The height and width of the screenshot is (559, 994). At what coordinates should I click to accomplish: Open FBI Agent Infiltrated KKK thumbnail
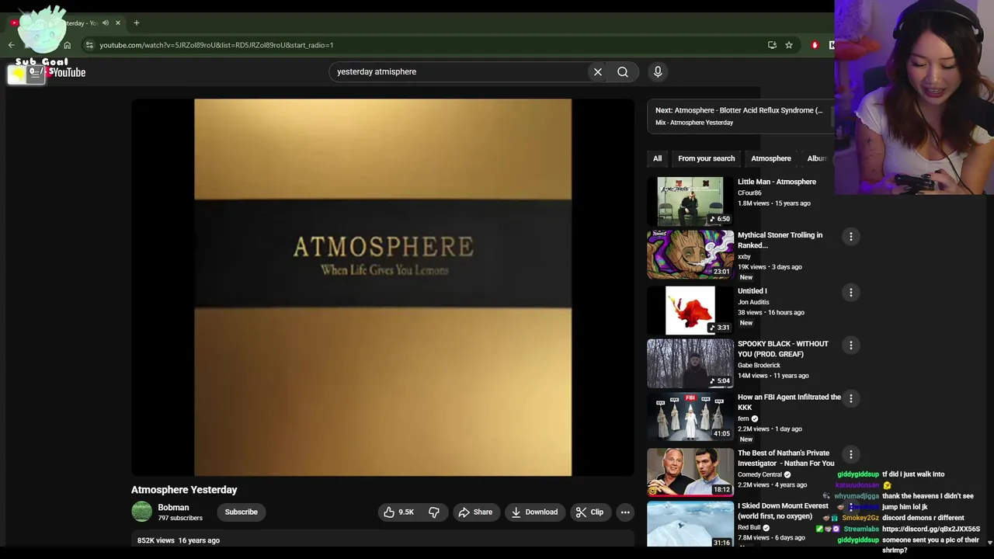690,417
